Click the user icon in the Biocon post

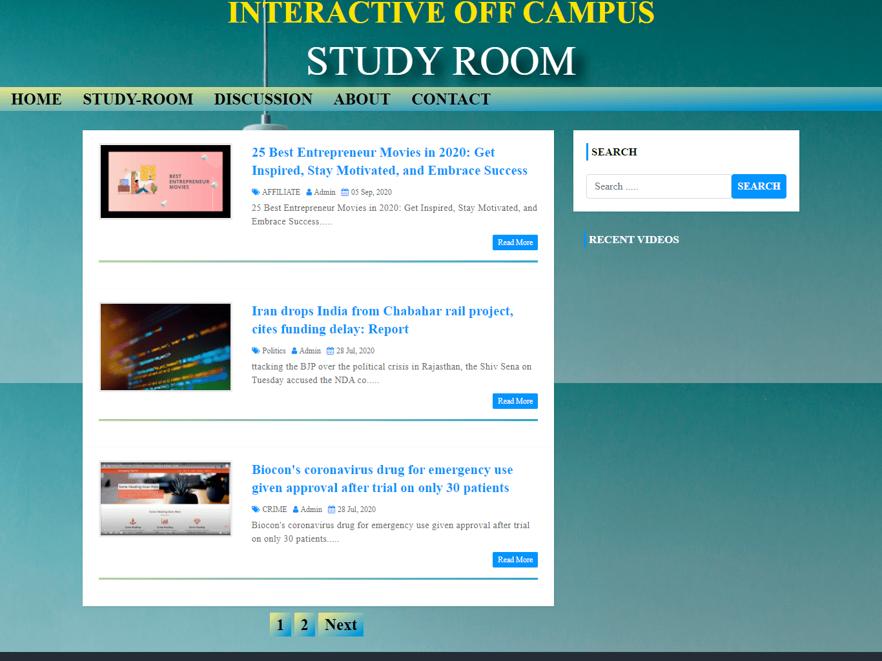[x=296, y=509]
